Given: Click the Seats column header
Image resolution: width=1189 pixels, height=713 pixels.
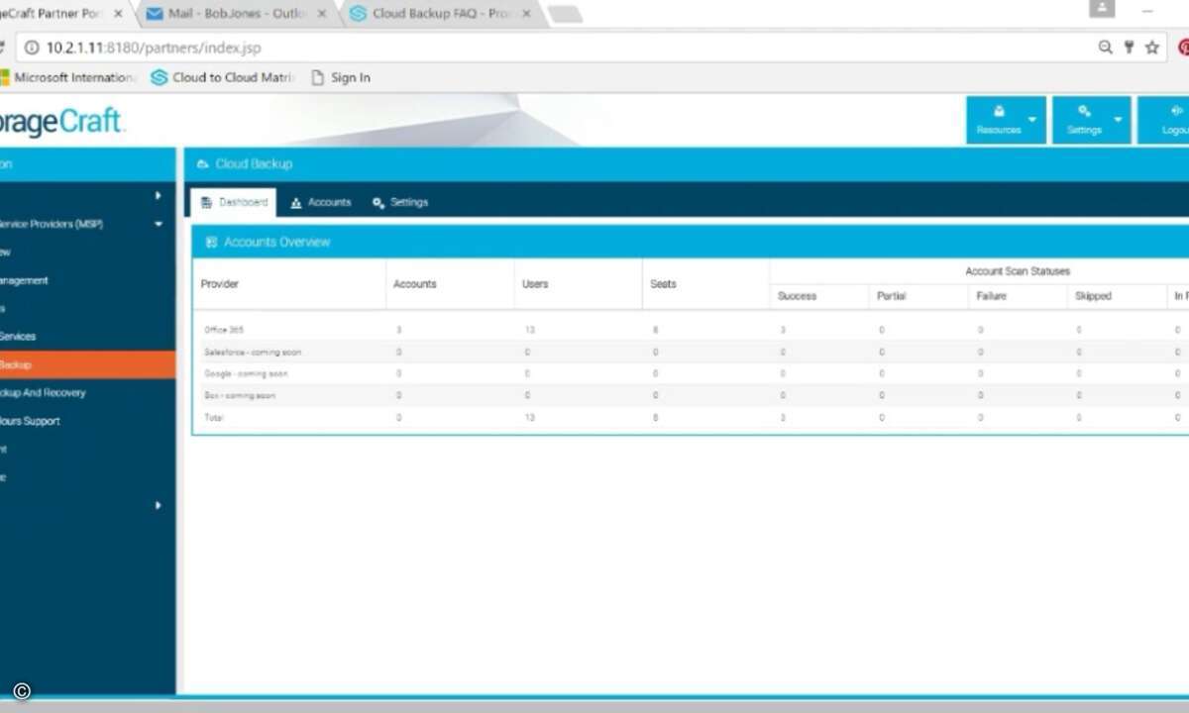Looking at the screenshot, I should click(x=663, y=284).
